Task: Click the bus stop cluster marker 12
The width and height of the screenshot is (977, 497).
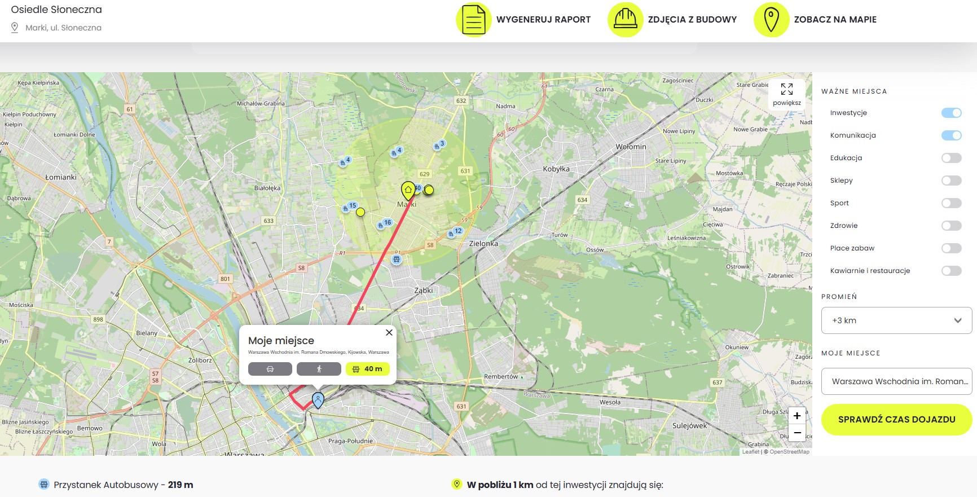Action: (x=455, y=232)
